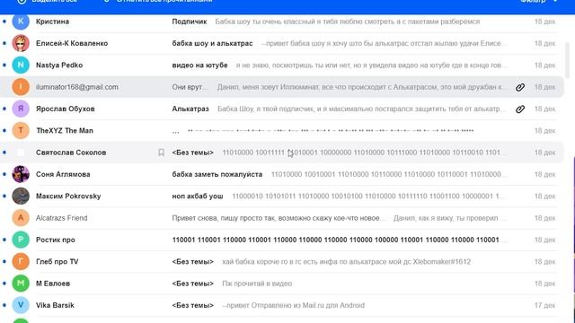Click preview 'Пж прочитай в видео'
The width and height of the screenshot is (575, 323).
[x=257, y=284]
